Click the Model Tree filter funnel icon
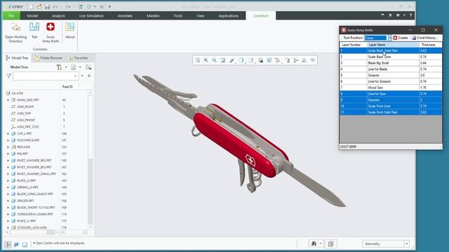The height and width of the screenshot is (252, 449). (x=8, y=76)
